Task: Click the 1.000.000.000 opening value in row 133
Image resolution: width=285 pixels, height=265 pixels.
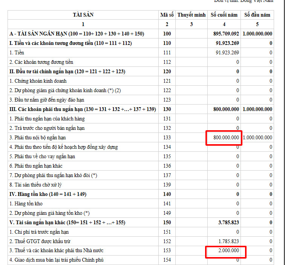Action: pos(257,137)
